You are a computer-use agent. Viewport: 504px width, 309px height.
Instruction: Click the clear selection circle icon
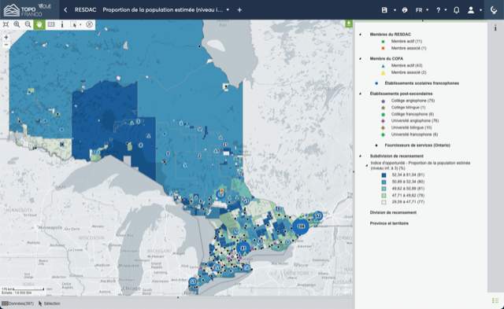click(x=89, y=24)
